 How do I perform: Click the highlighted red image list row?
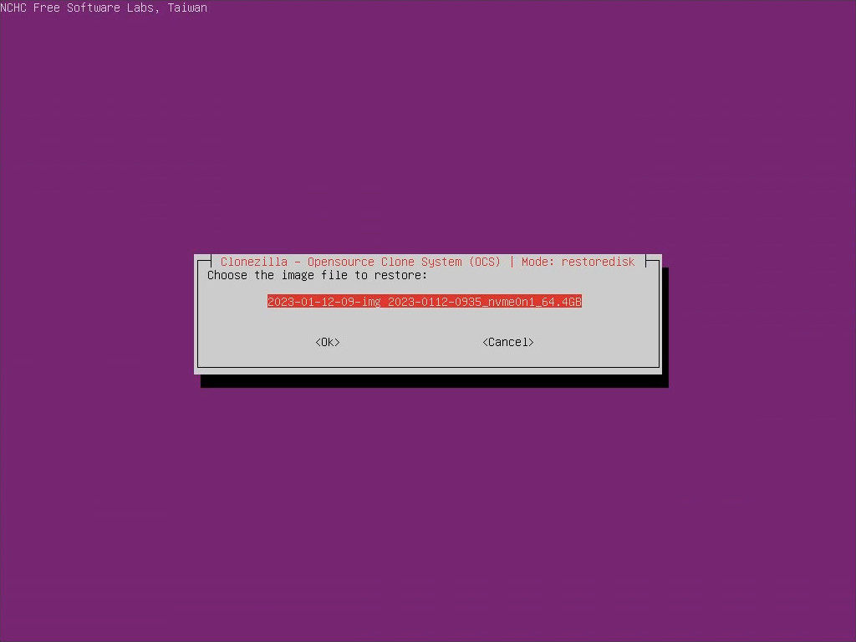424,302
